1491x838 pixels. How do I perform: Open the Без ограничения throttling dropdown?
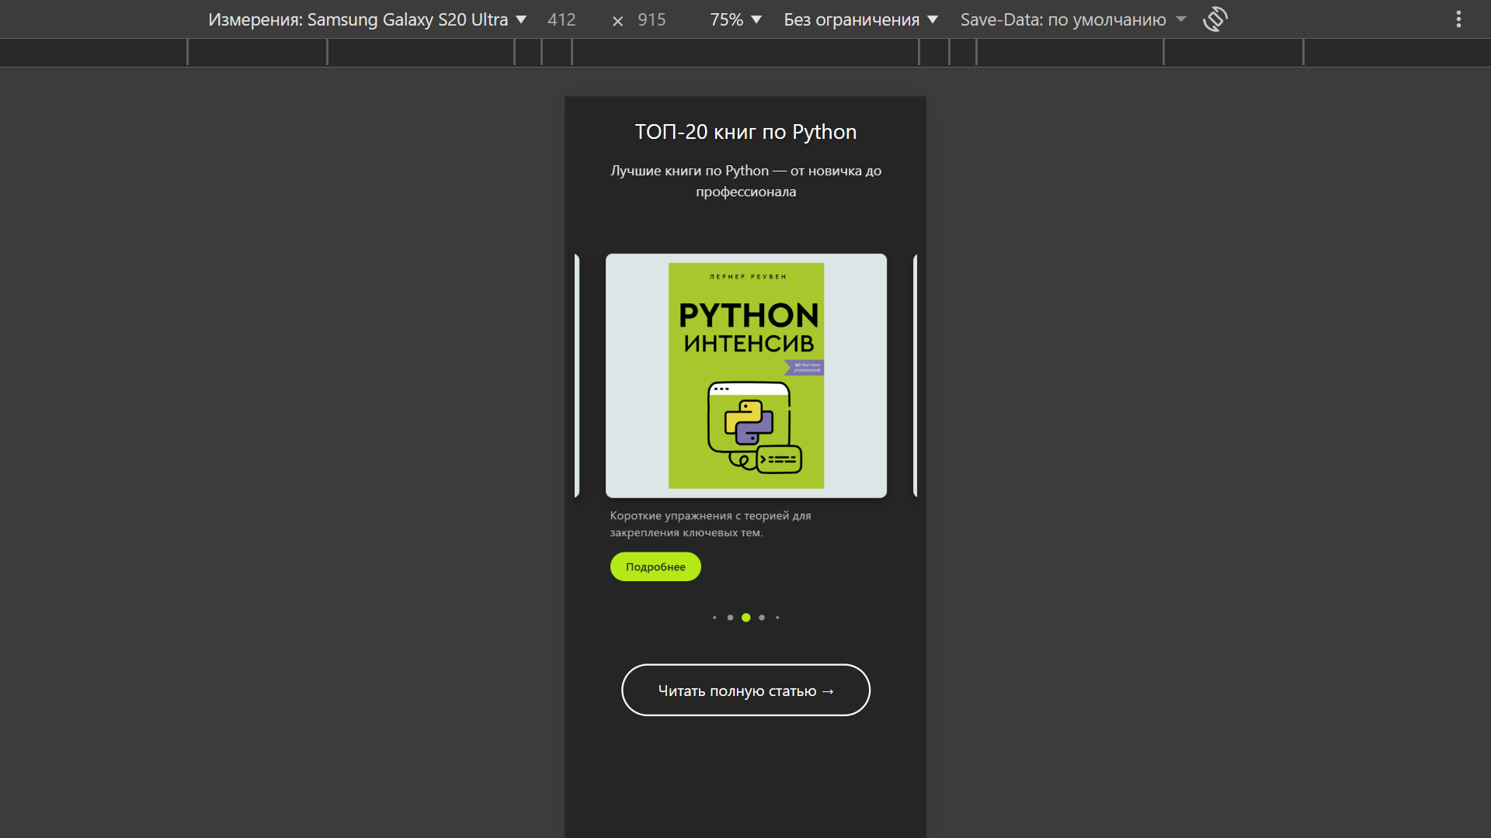860,19
